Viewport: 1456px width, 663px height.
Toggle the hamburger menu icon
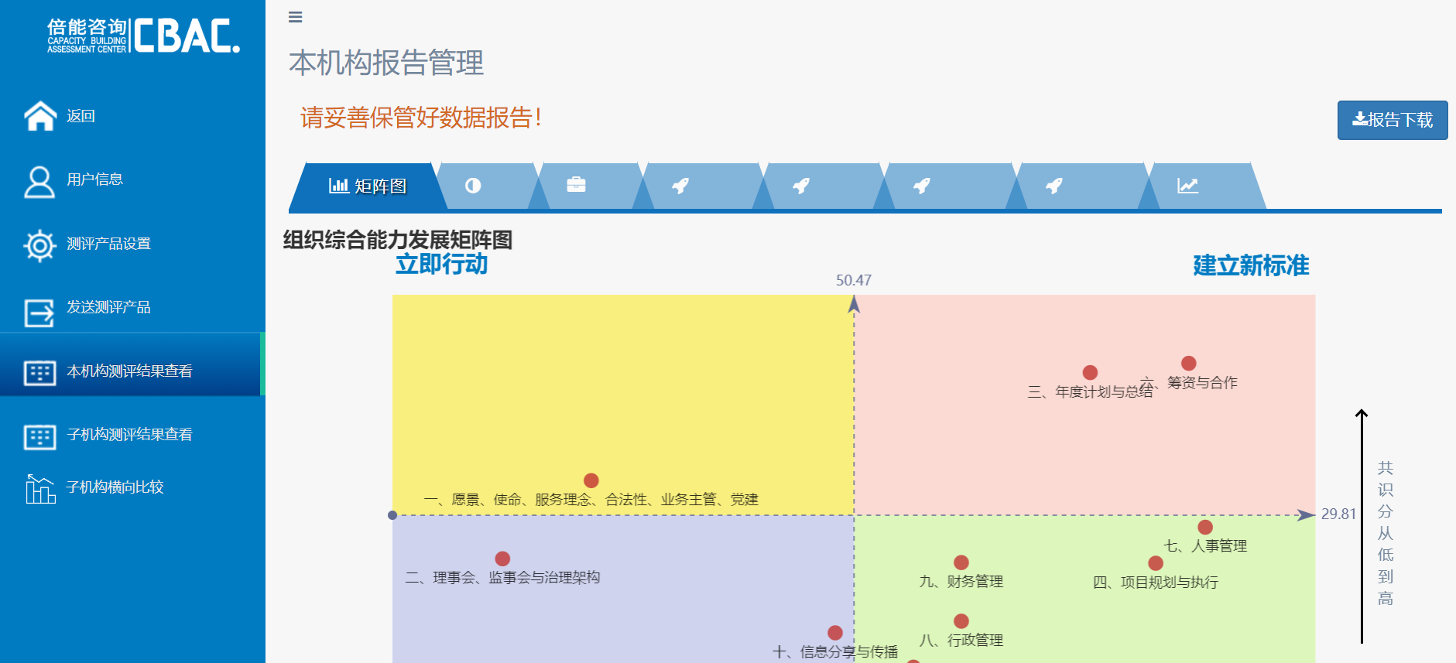click(295, 17)
